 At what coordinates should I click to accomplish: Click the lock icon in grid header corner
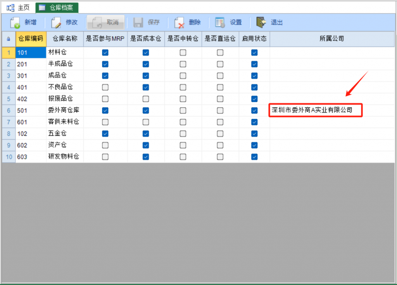click(x=9, y=39)
